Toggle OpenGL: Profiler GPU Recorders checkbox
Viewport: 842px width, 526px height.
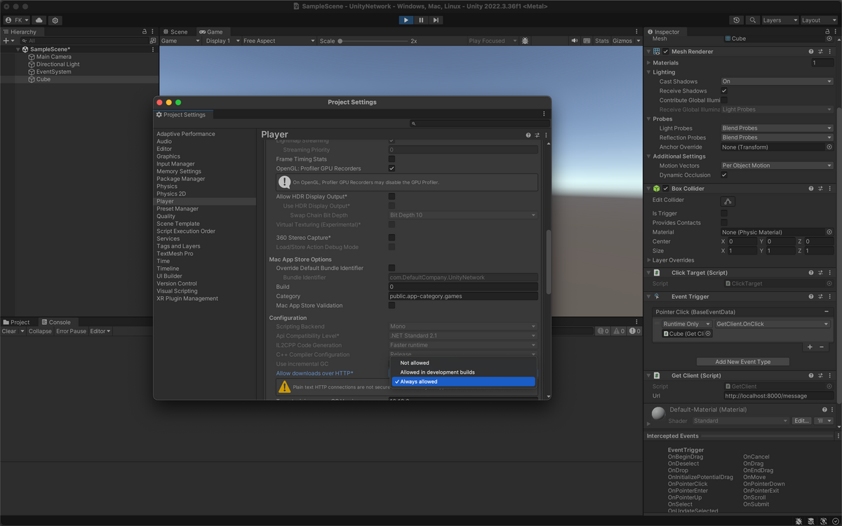392,168
